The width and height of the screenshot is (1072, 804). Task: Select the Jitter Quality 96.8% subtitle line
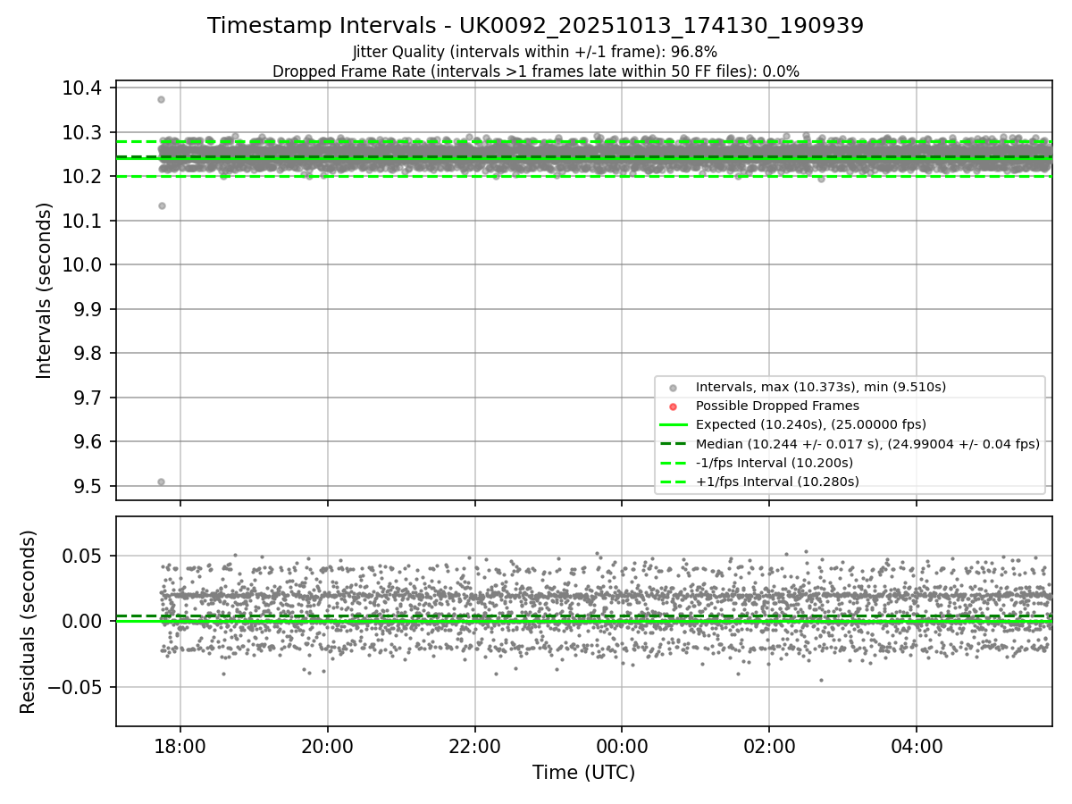click(535, 52)
